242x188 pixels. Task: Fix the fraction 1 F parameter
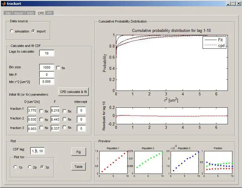click(64, 111)
